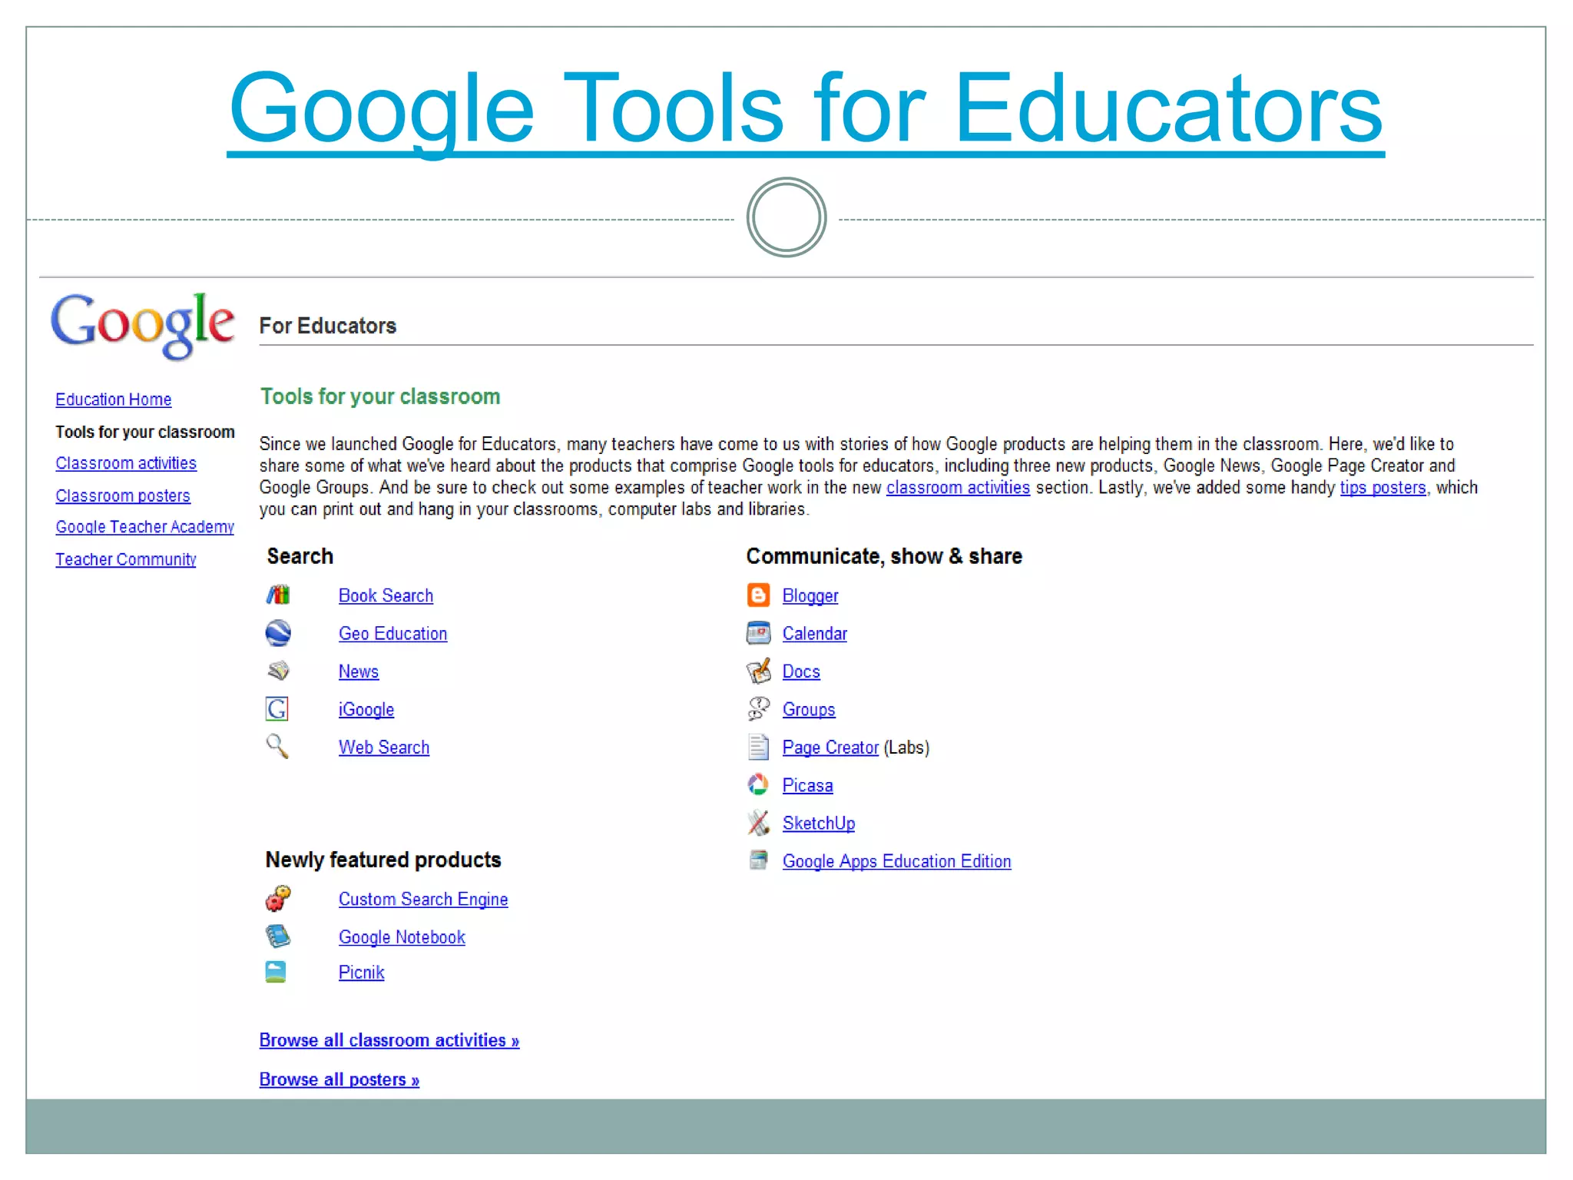Open the News link
1573x1180 pixels.
359,671
